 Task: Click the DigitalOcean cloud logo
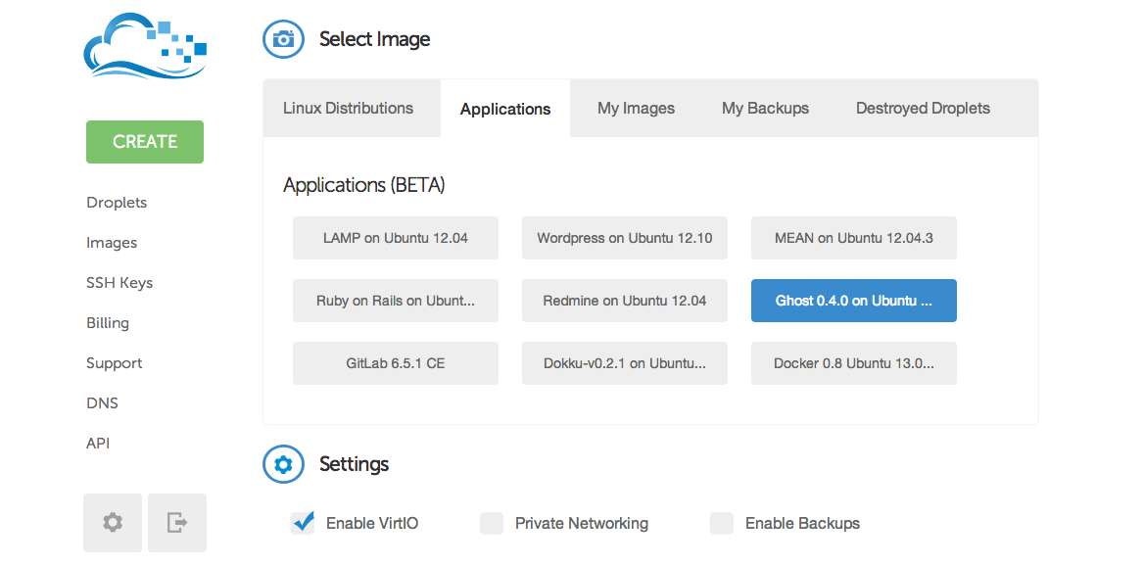coord(145,47)
